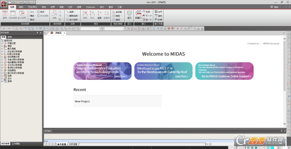The image size is (291, 149).
Task: Click the Undo arrow in the toolbar
Action: 4,29
